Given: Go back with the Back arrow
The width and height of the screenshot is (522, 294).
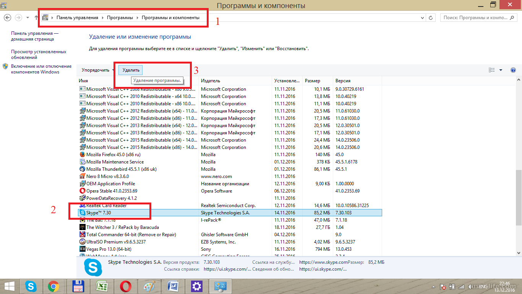Looking at the screenshot, I should pyautogui.click(x=7, y=18).
